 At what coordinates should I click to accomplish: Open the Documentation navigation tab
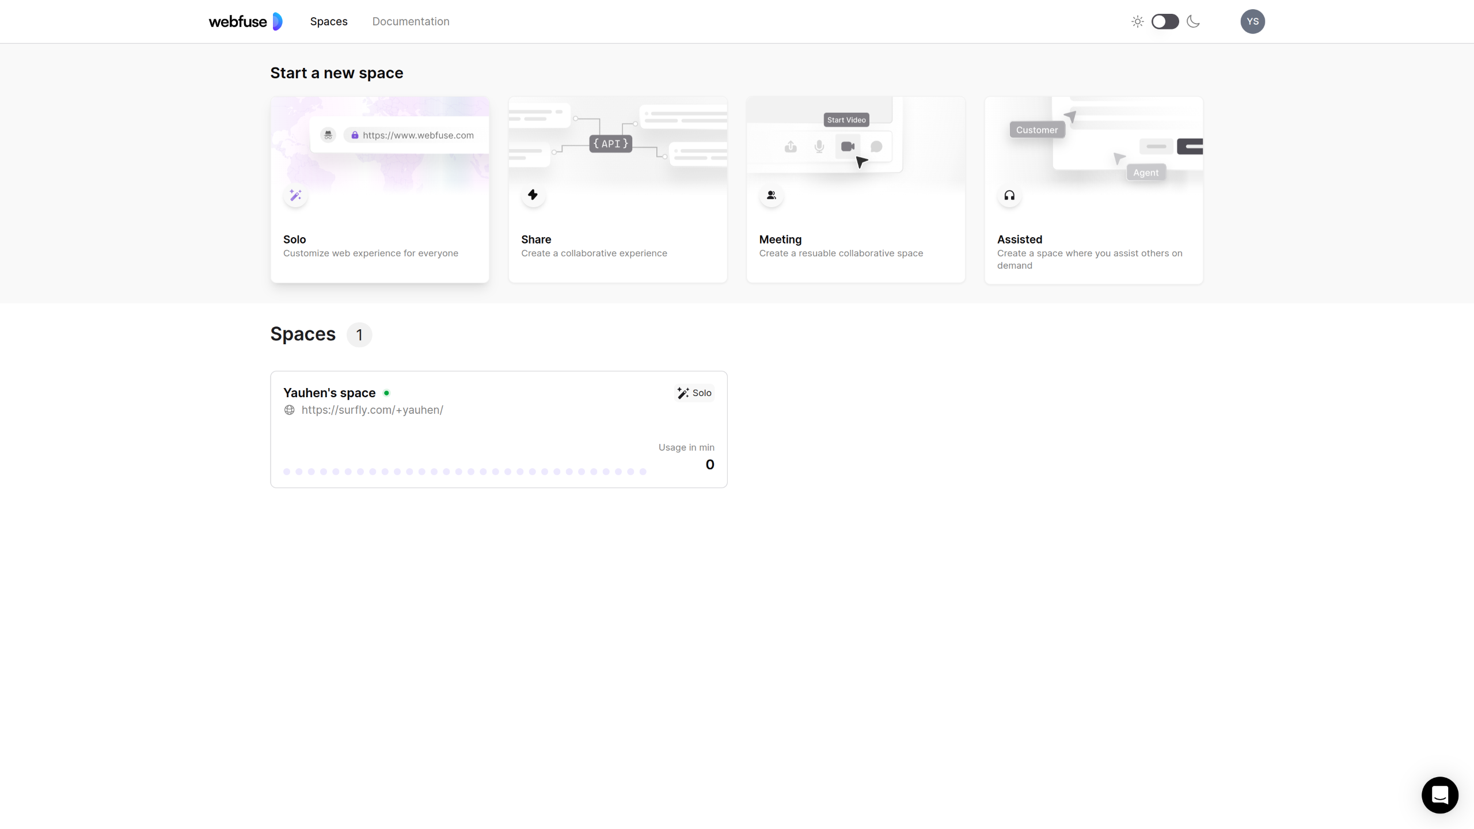[x=411, y=22]
